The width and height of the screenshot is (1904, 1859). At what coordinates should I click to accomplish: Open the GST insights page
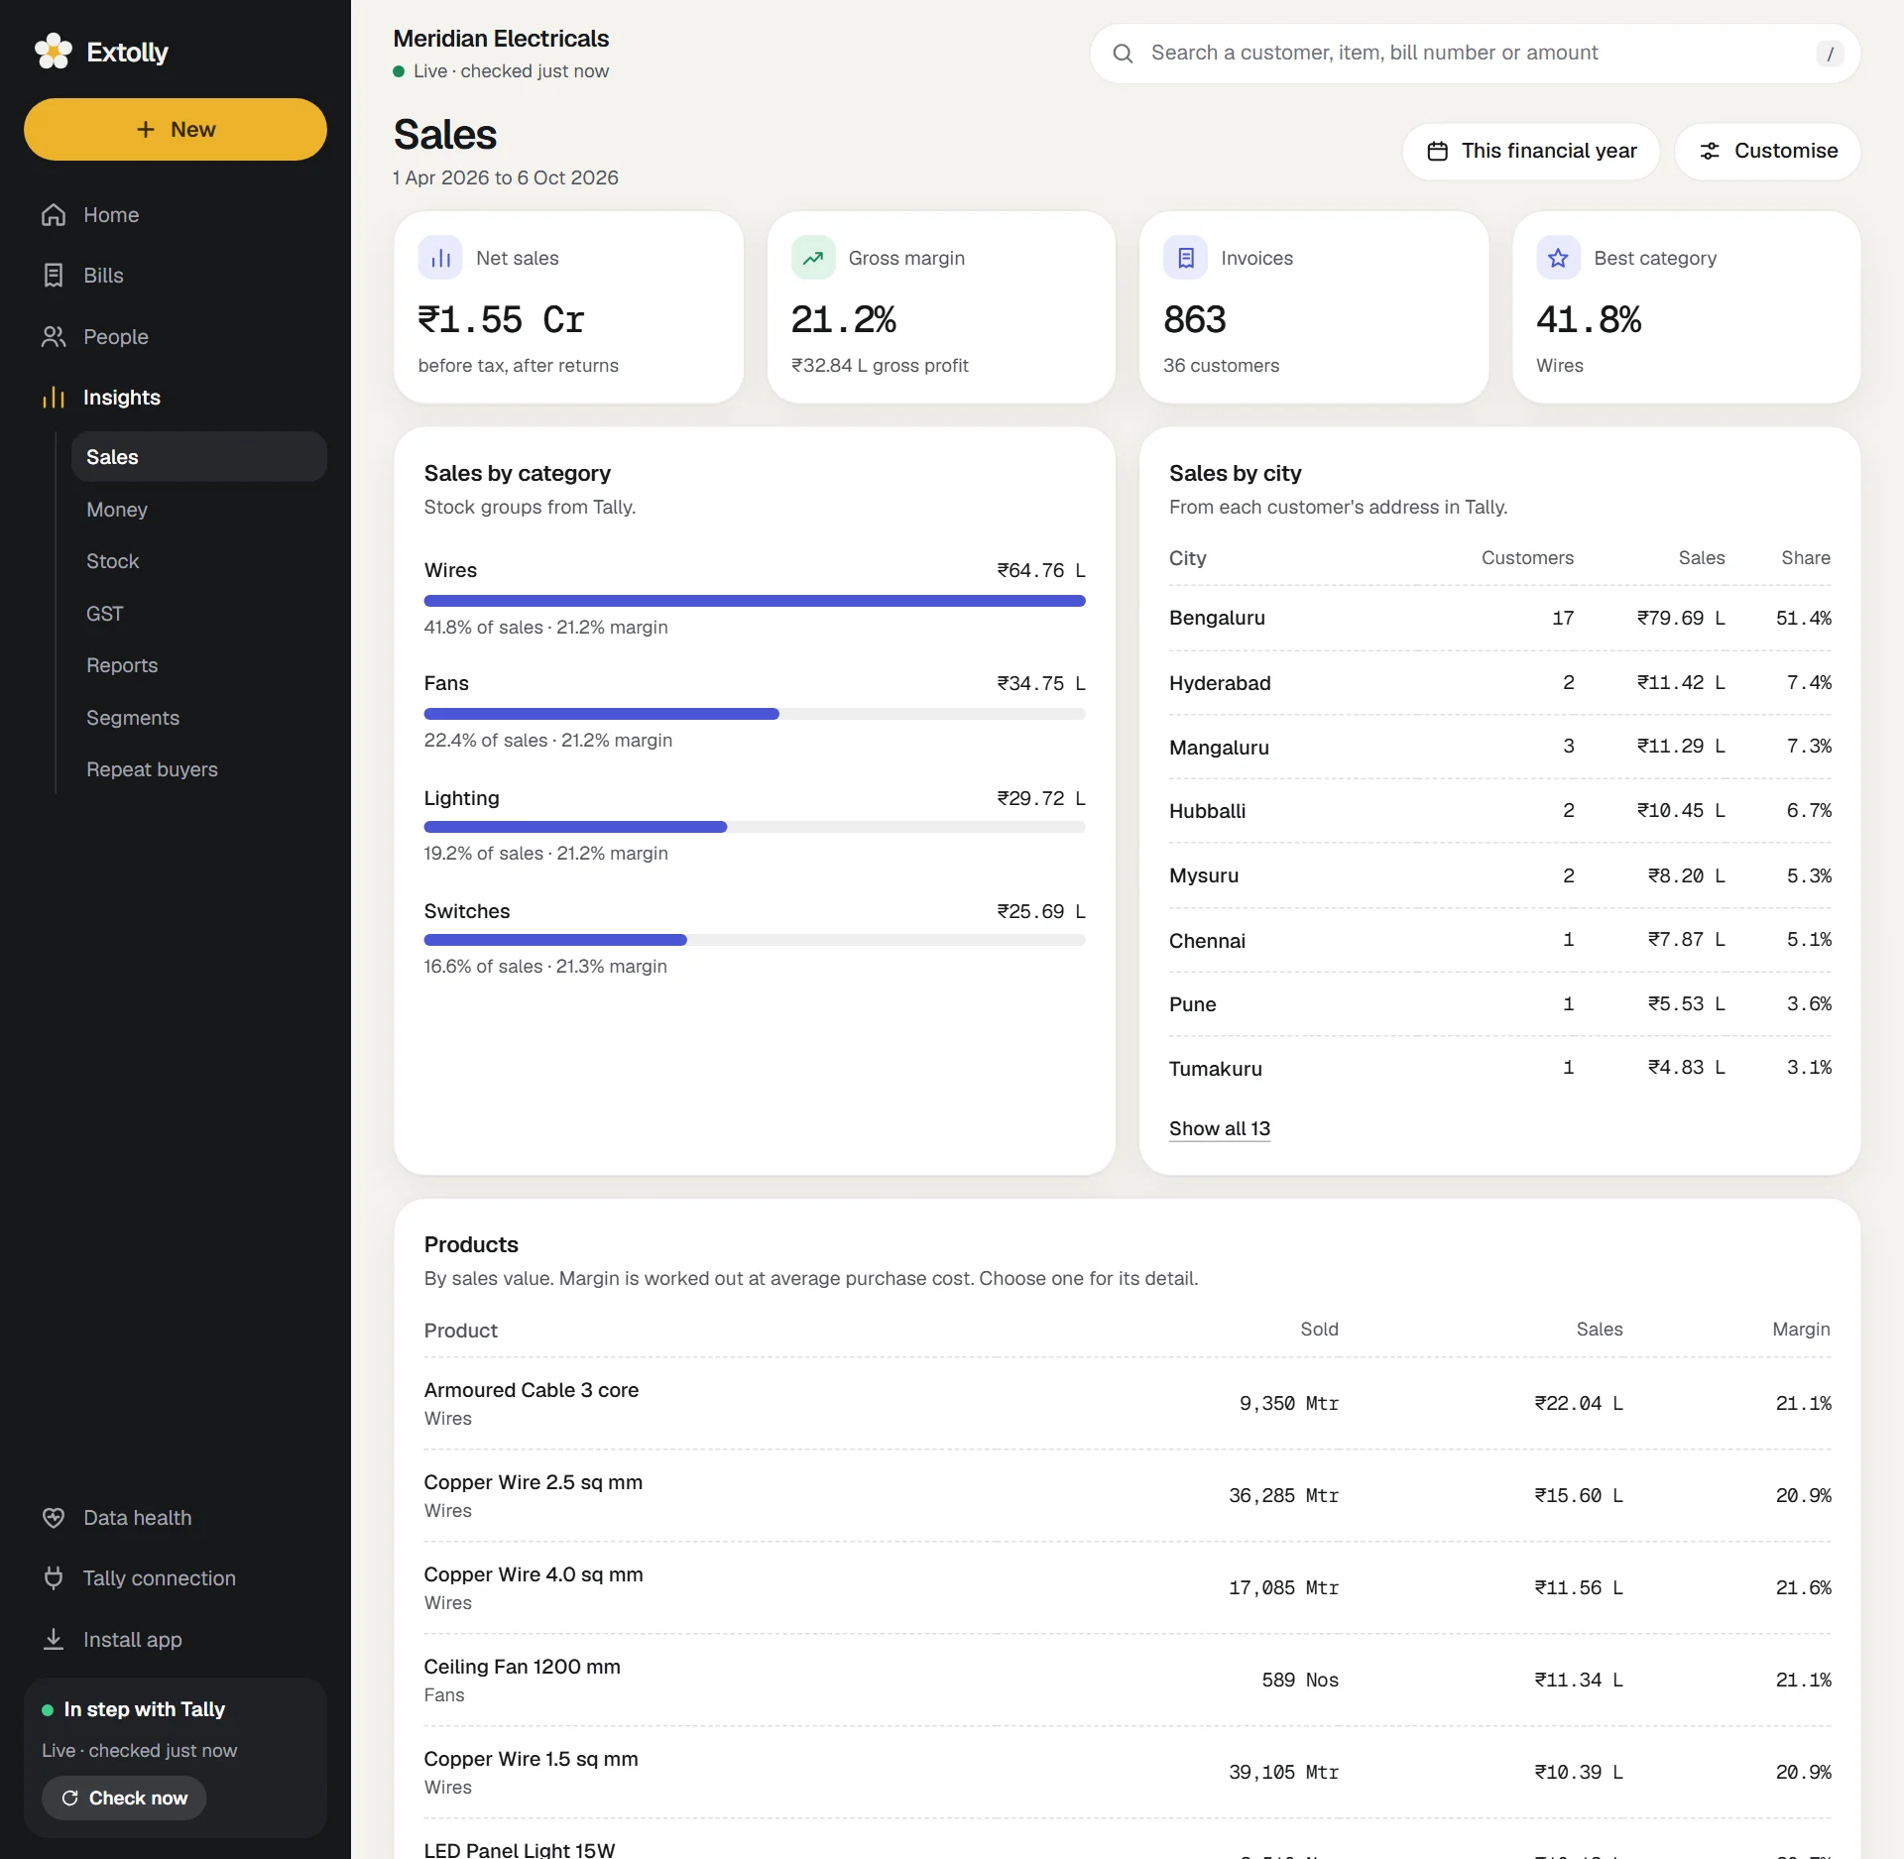pos(199,614)
